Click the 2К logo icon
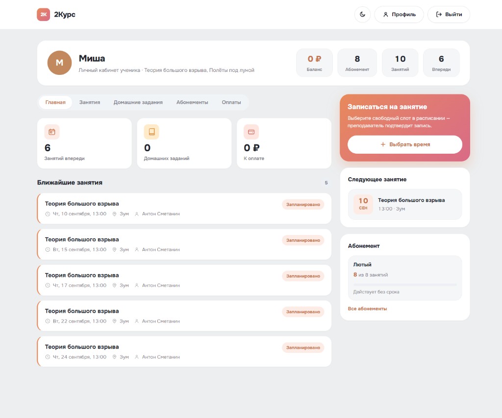The height and width of the screenshot is (418, 502). (43, 14)
